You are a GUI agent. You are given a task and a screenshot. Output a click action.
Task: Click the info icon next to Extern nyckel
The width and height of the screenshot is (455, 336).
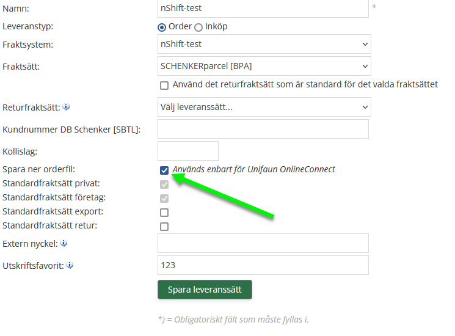64,244
